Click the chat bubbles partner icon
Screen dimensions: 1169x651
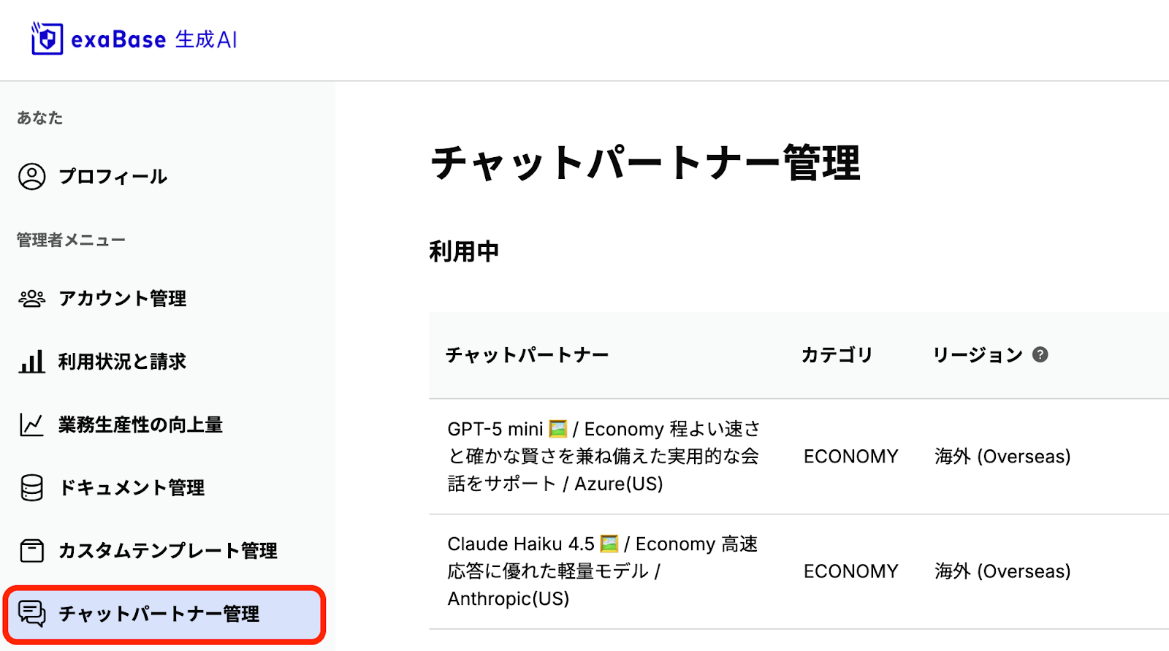click(32, 614)
